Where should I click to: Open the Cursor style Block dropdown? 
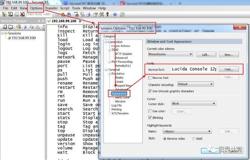tap(194, 103)
